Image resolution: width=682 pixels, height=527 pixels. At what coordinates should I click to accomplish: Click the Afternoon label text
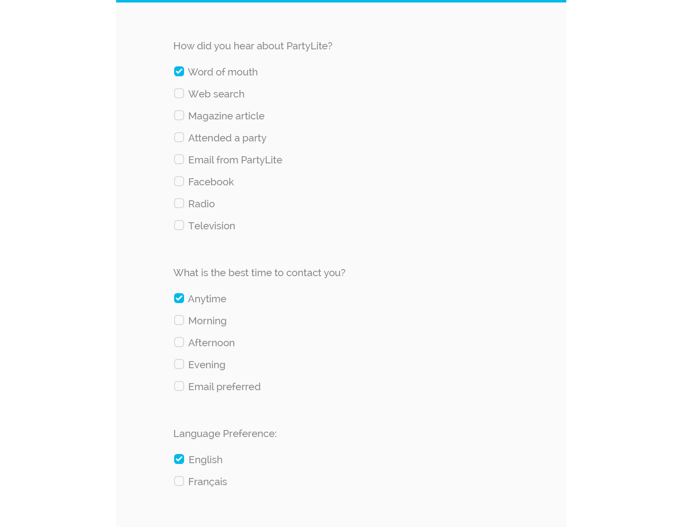pyautogui.click(x=211, y=343)
